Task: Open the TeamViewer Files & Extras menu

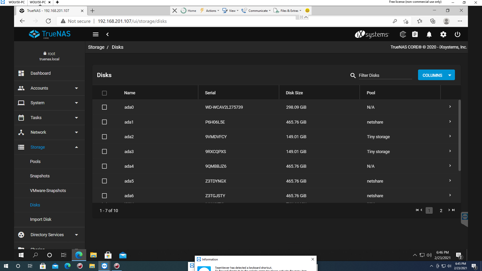Action: [x=287, y=11]
